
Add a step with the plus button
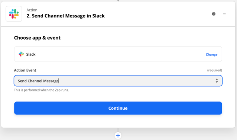(x=118, y=136)
